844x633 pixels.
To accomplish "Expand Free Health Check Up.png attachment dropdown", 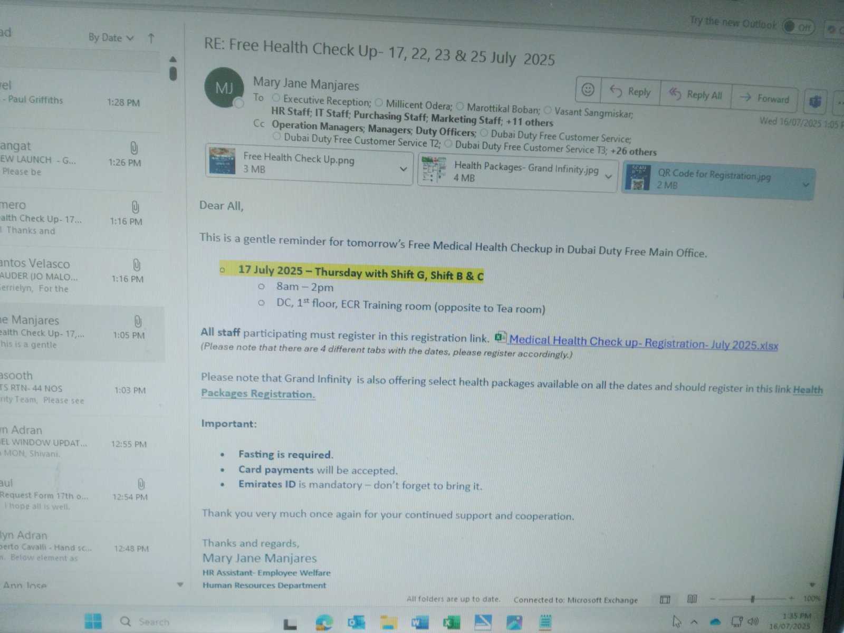I will pyautogui.click(x=404, y=169).
